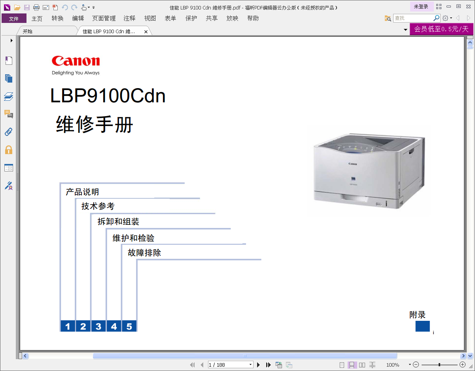Open the 注释 ribbon tab

pyautogui.click(x=129, y=18)
